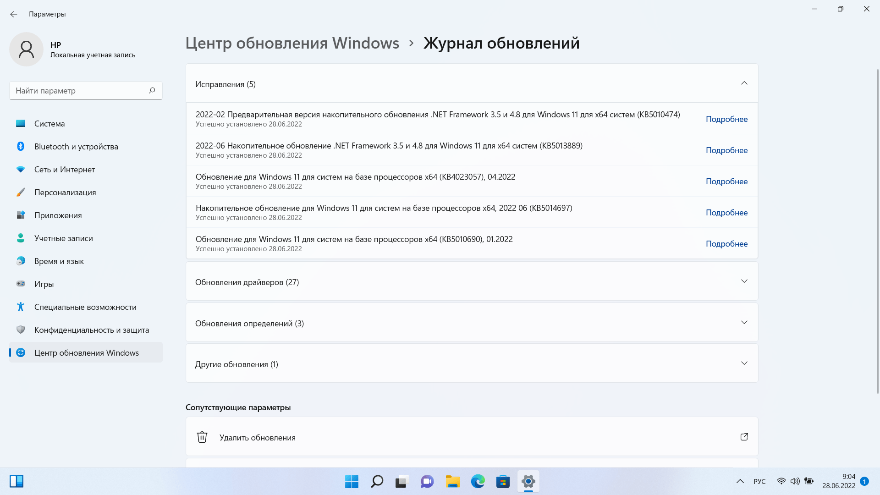Click the accessibility figure icon
Image resolution: width=880 pixels, height=495 pixels.
21,307
